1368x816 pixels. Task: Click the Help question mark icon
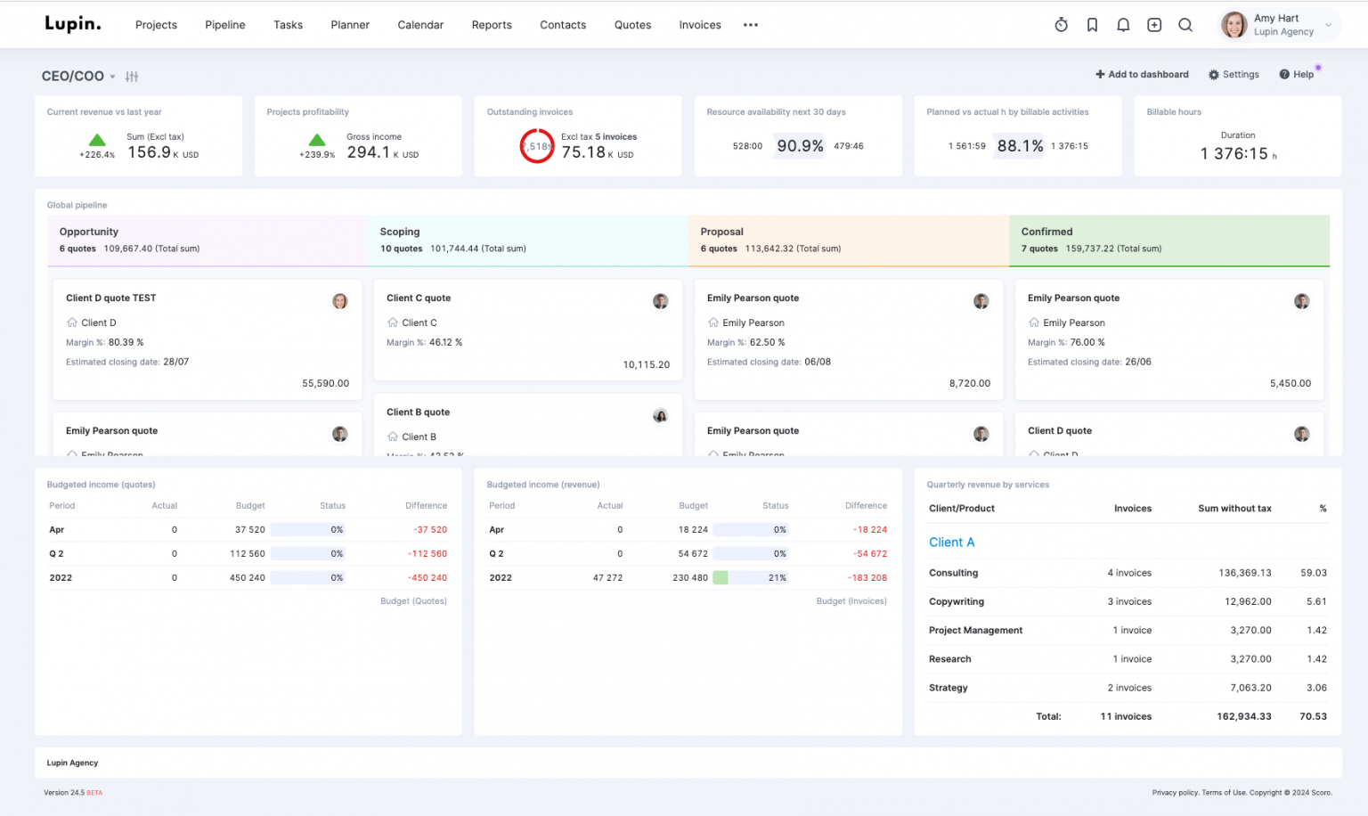[1284, 75]
